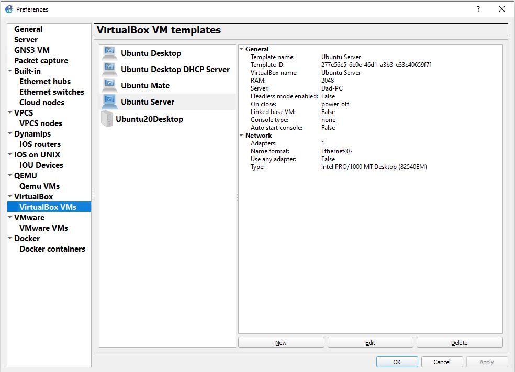The height and width of the screenshot is (372, 515).
Task: Click the Ubuntu20Desktop computer tower icon
Action: (x=107, y=119)
